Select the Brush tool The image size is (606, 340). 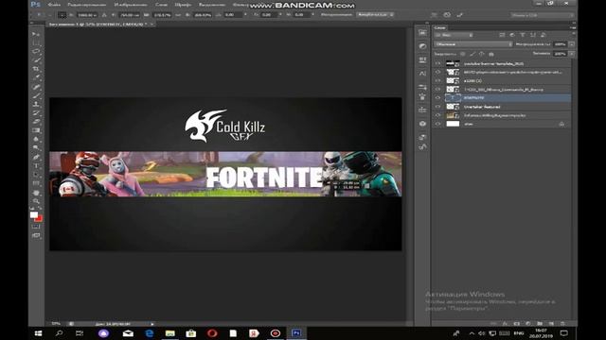(x=36, y=95)
